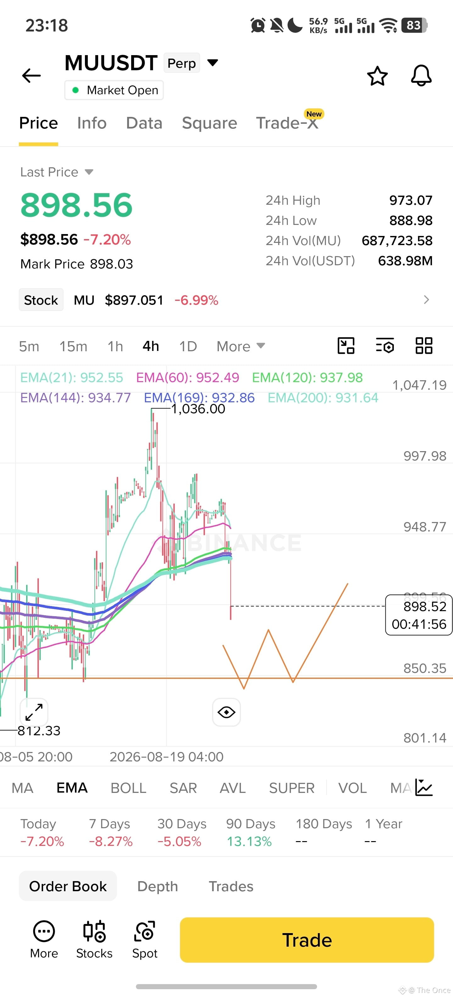Switch to the Data tab
This screenshot has height=998, width=453.
(x=144, y=123)
